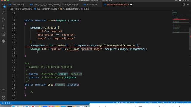Image resolution: width=191 pixels, height=107 pixels.
Task: Open the Explorer view in activity bar
Action: [4, 6]
